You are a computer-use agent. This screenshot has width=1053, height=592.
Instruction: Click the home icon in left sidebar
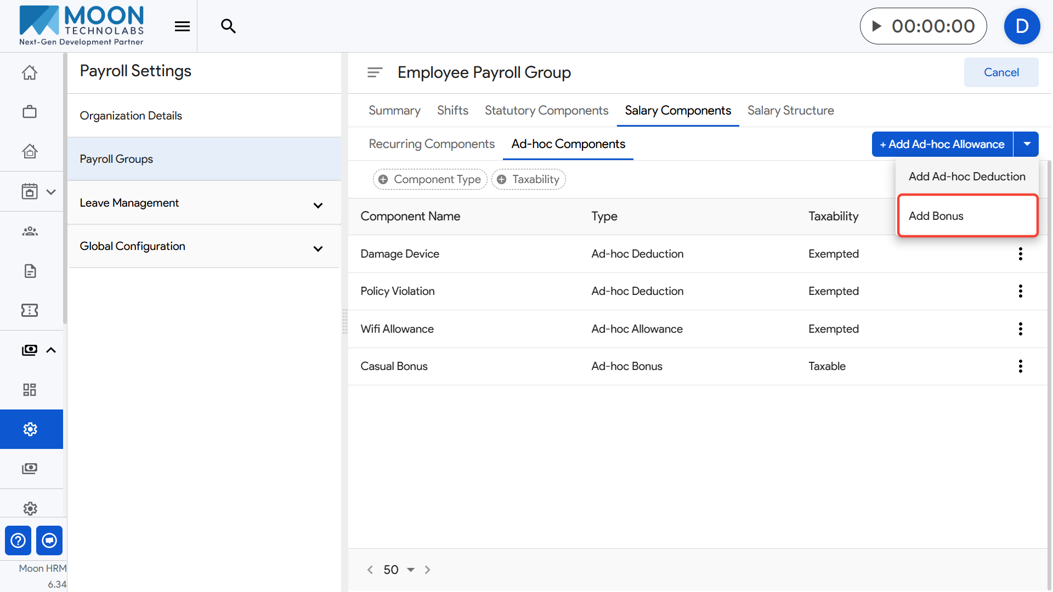pyautogui.click(x=30, y=72)
